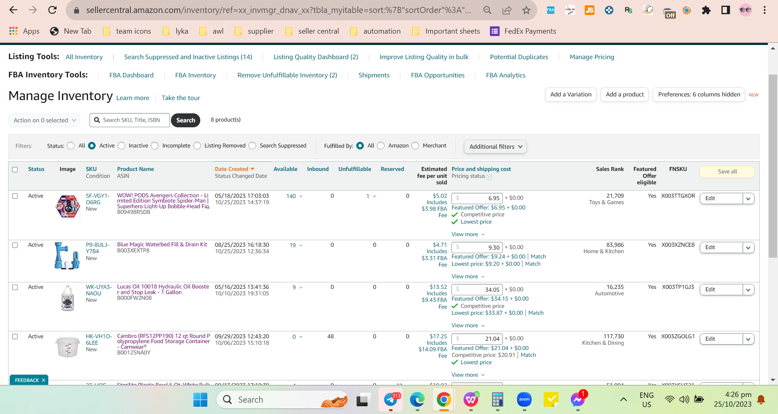Open Edit dropdown arrow for X003XZNCEB row
Viewport: 778px width, 414px height.
pyautogui.click(x=748, y=248)
